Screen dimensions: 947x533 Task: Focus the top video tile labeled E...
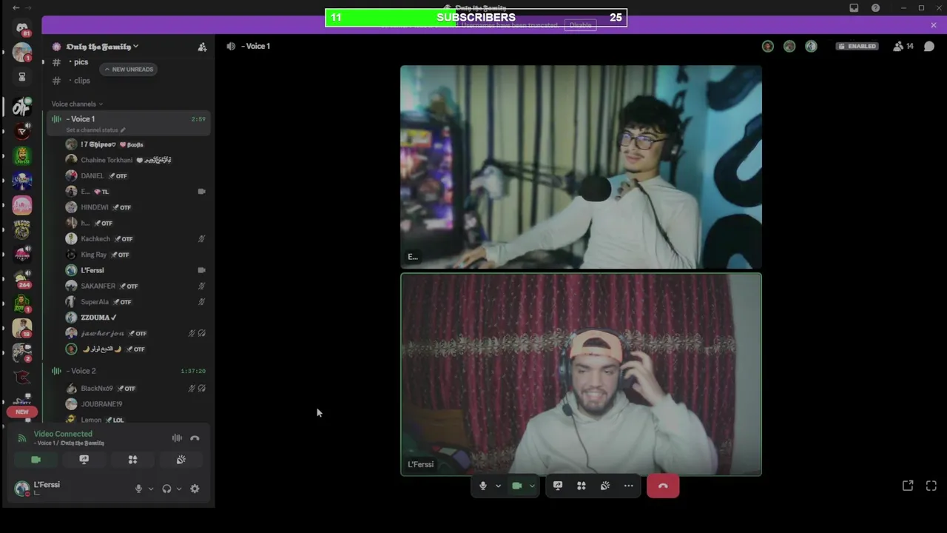click(581, 167)
